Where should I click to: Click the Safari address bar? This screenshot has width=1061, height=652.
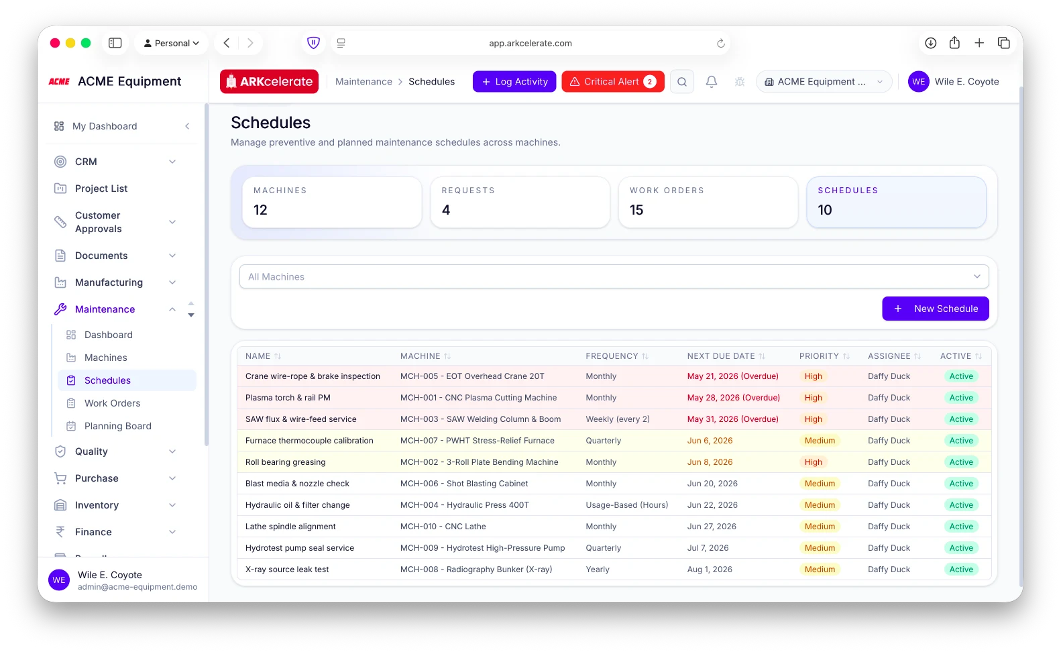tap(530, 43)
